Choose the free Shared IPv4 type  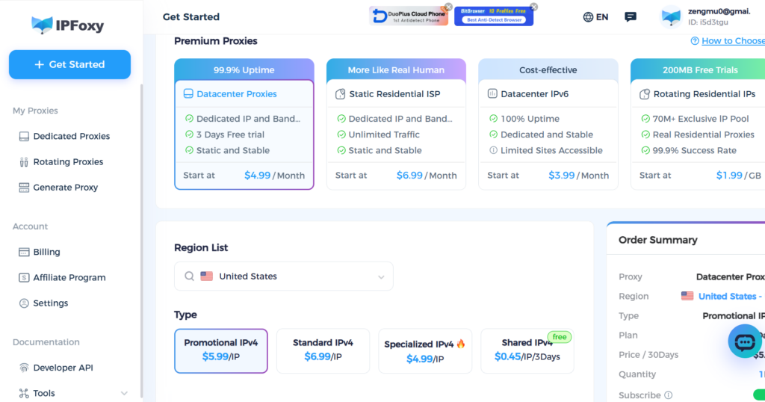[527, 350]
